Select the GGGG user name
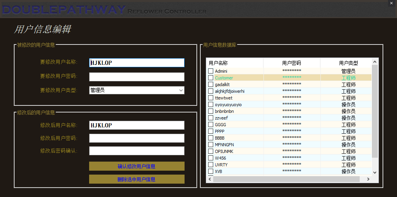Viewport: 397px width, 197px height. (221, 125)
